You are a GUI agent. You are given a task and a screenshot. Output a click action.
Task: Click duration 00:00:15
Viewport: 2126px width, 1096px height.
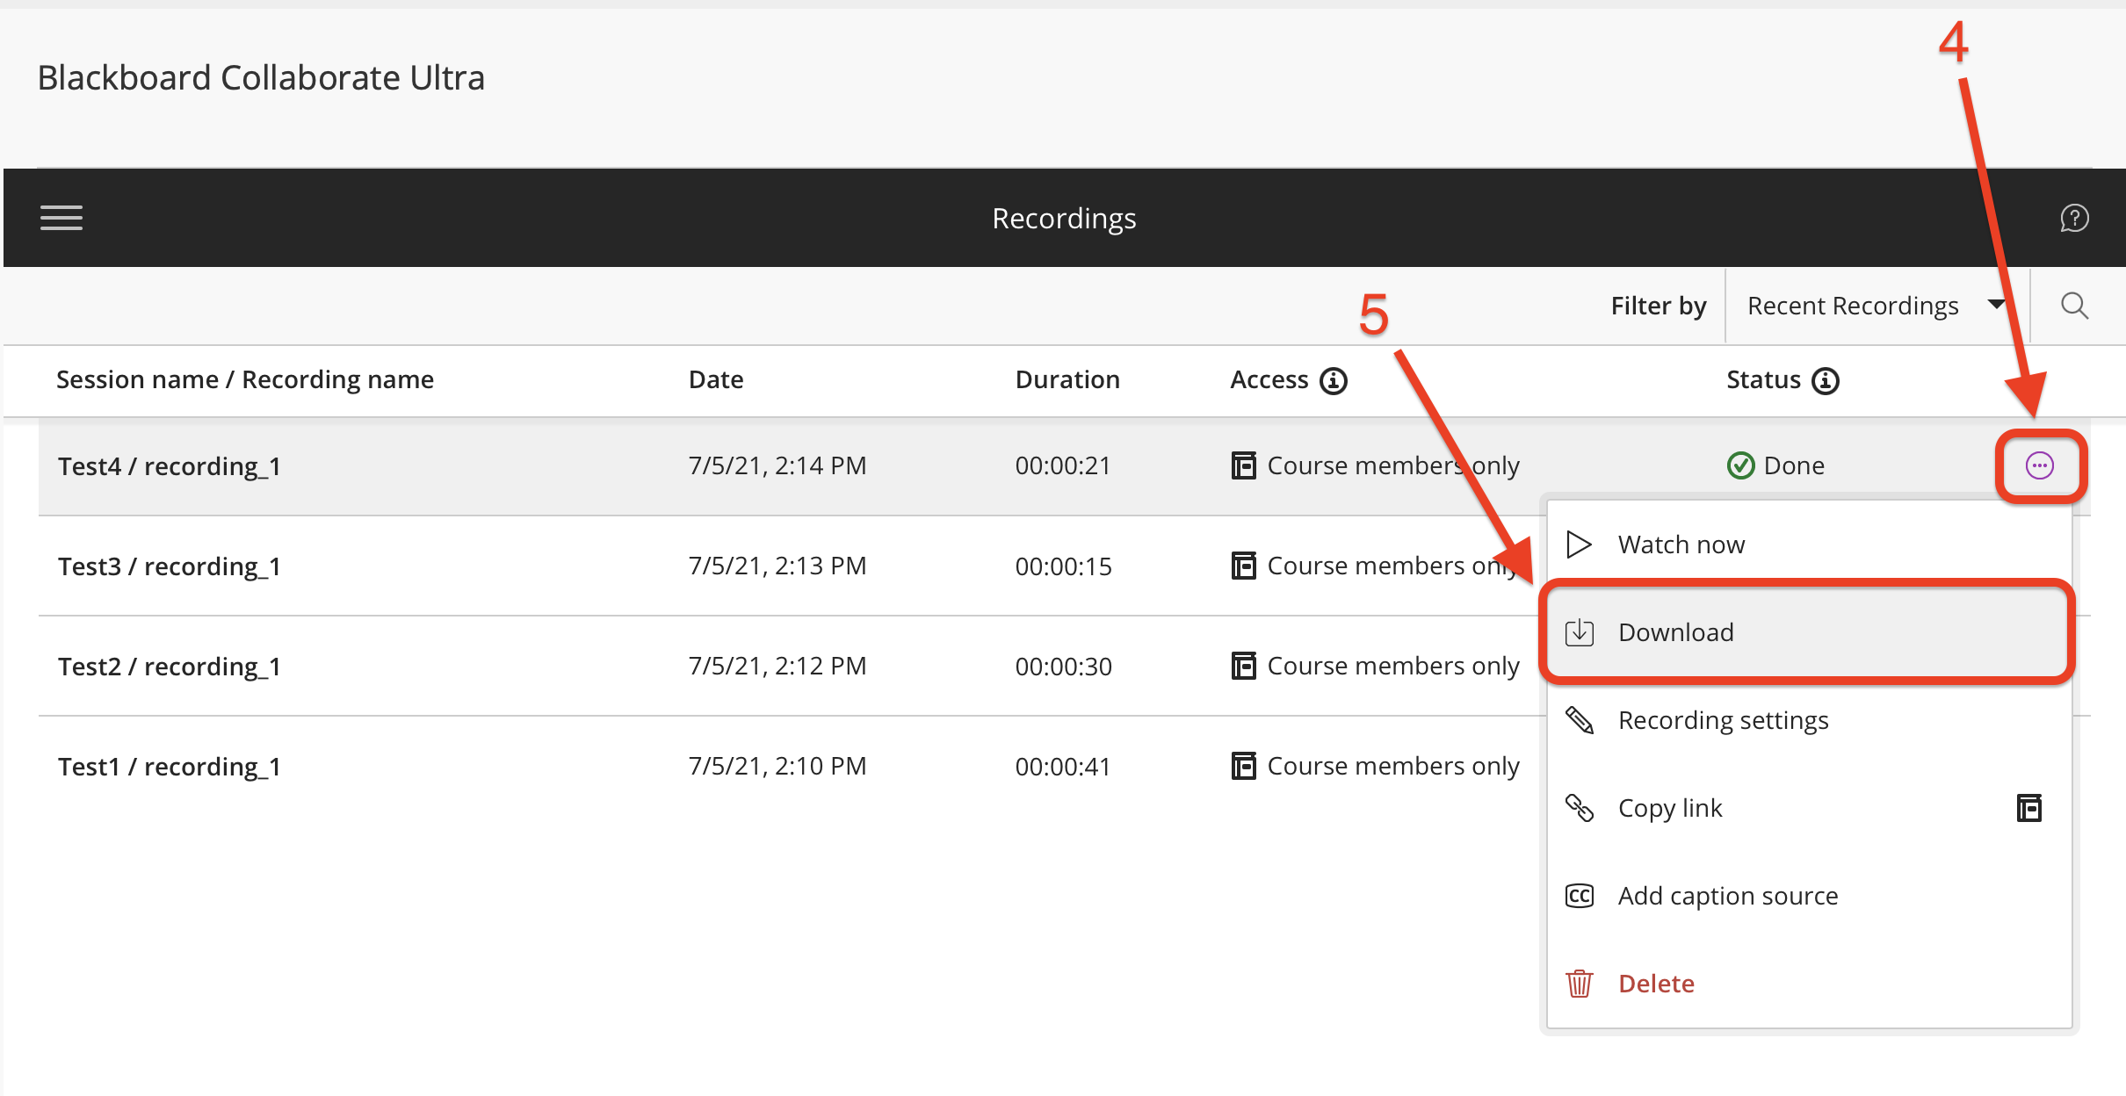click(1063, 566)
